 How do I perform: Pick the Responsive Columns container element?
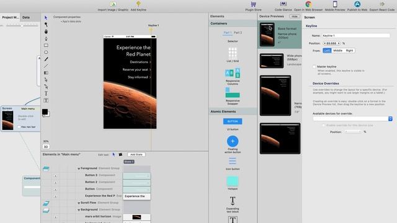[x=233, y=76]
